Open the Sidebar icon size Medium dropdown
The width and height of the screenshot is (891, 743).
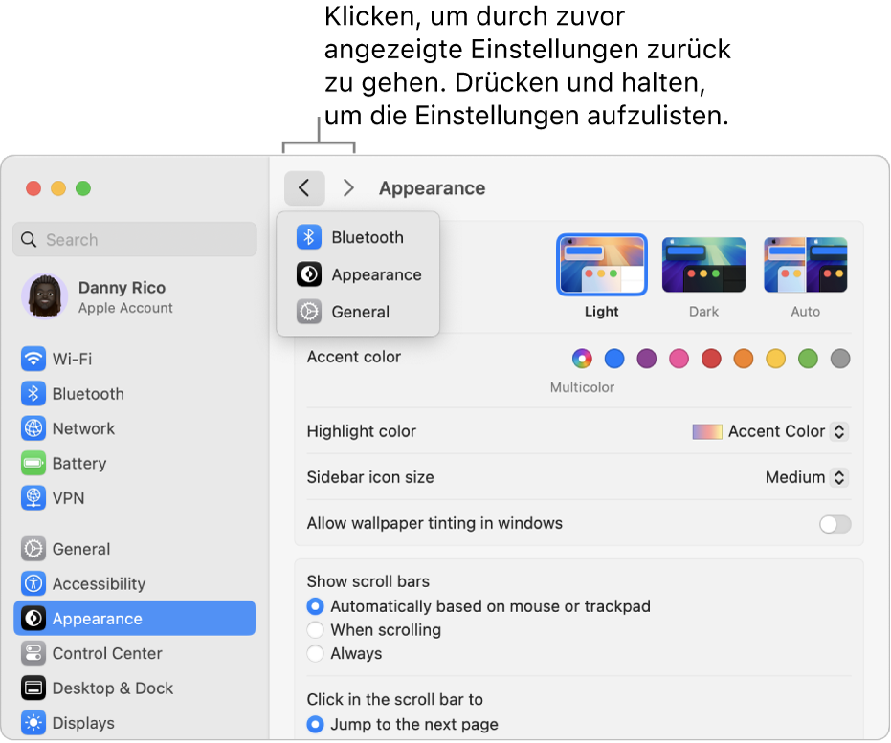tap(839, 477)
